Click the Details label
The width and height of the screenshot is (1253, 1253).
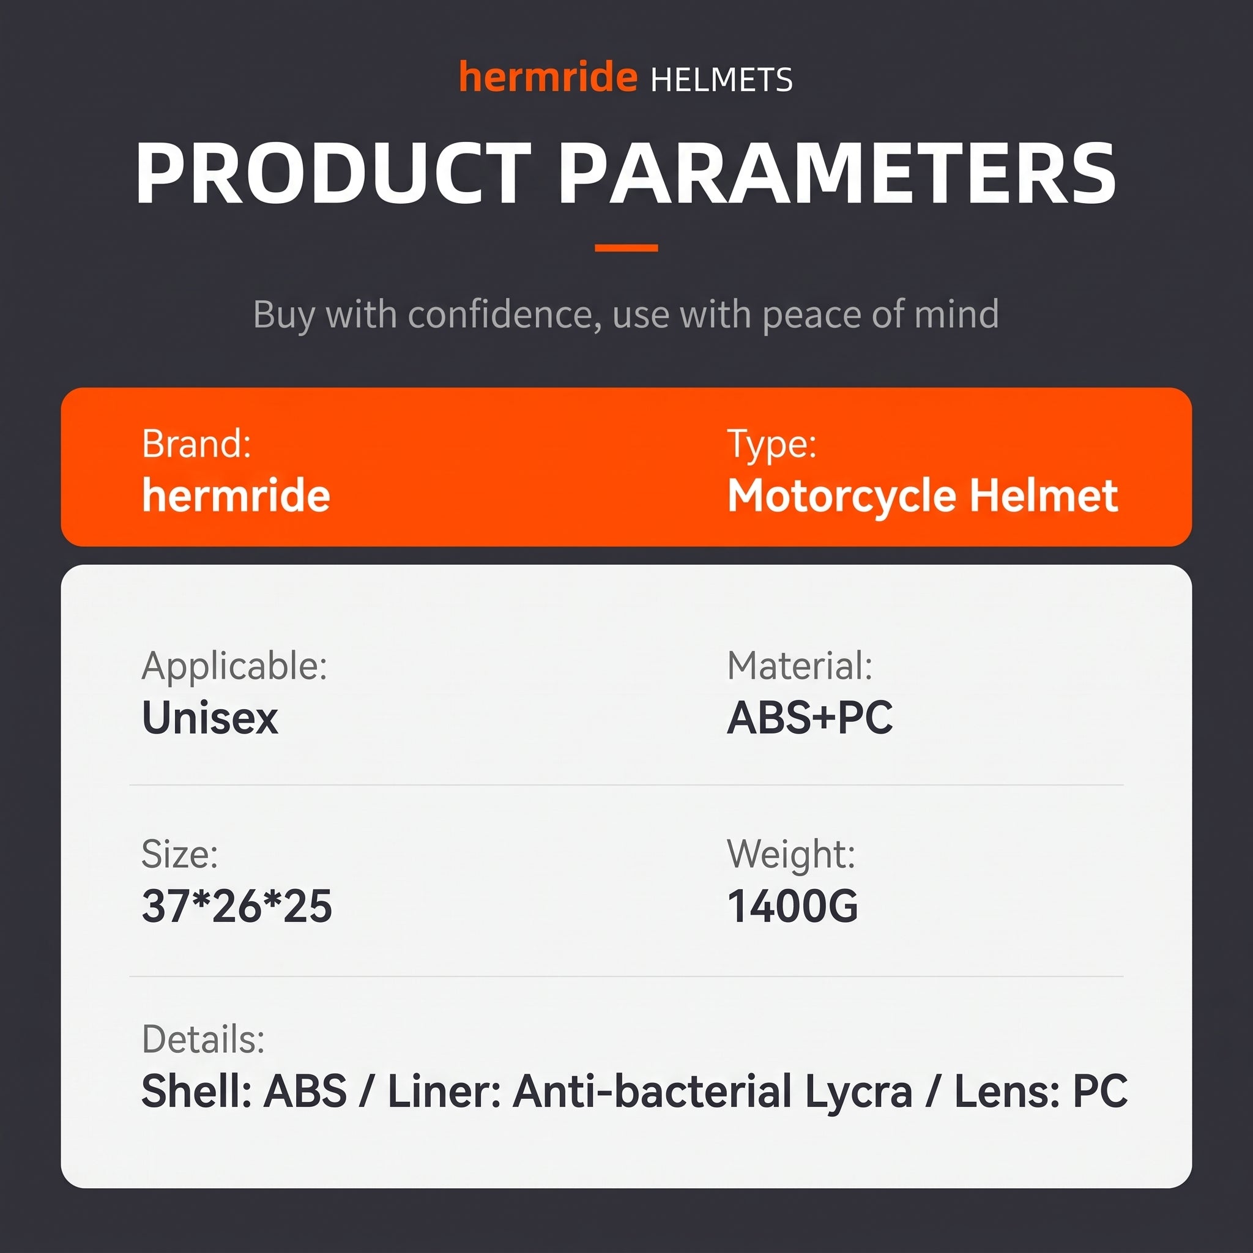[x=204, y=1039]
